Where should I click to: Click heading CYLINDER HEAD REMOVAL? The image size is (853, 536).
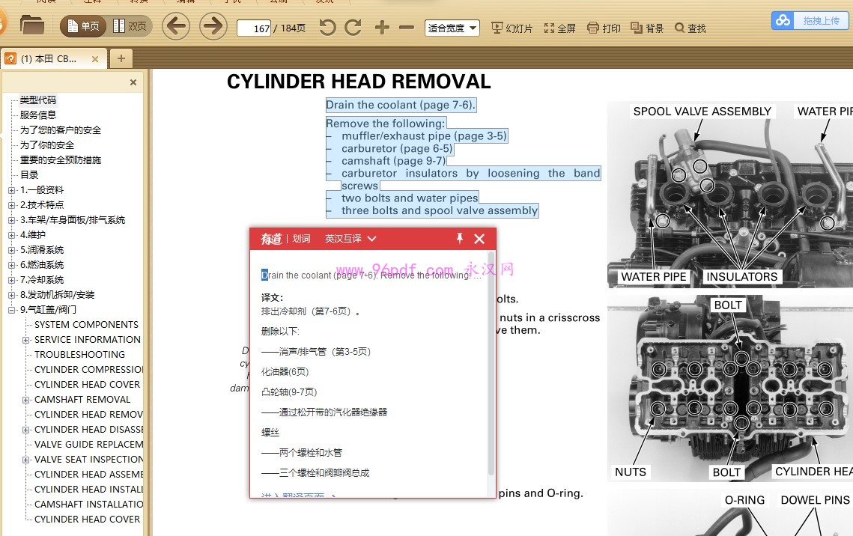tap(359, 82)
